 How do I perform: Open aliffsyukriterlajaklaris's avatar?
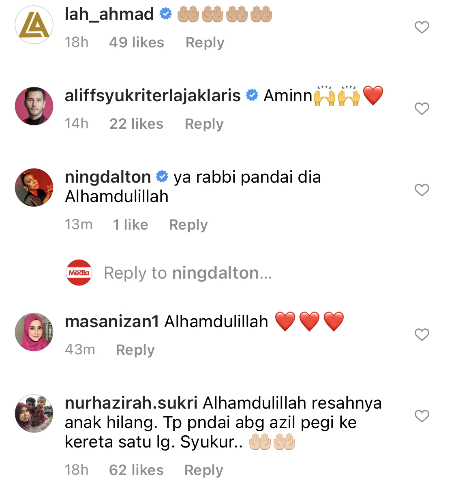pyautogui.click(x=34, y=106)
